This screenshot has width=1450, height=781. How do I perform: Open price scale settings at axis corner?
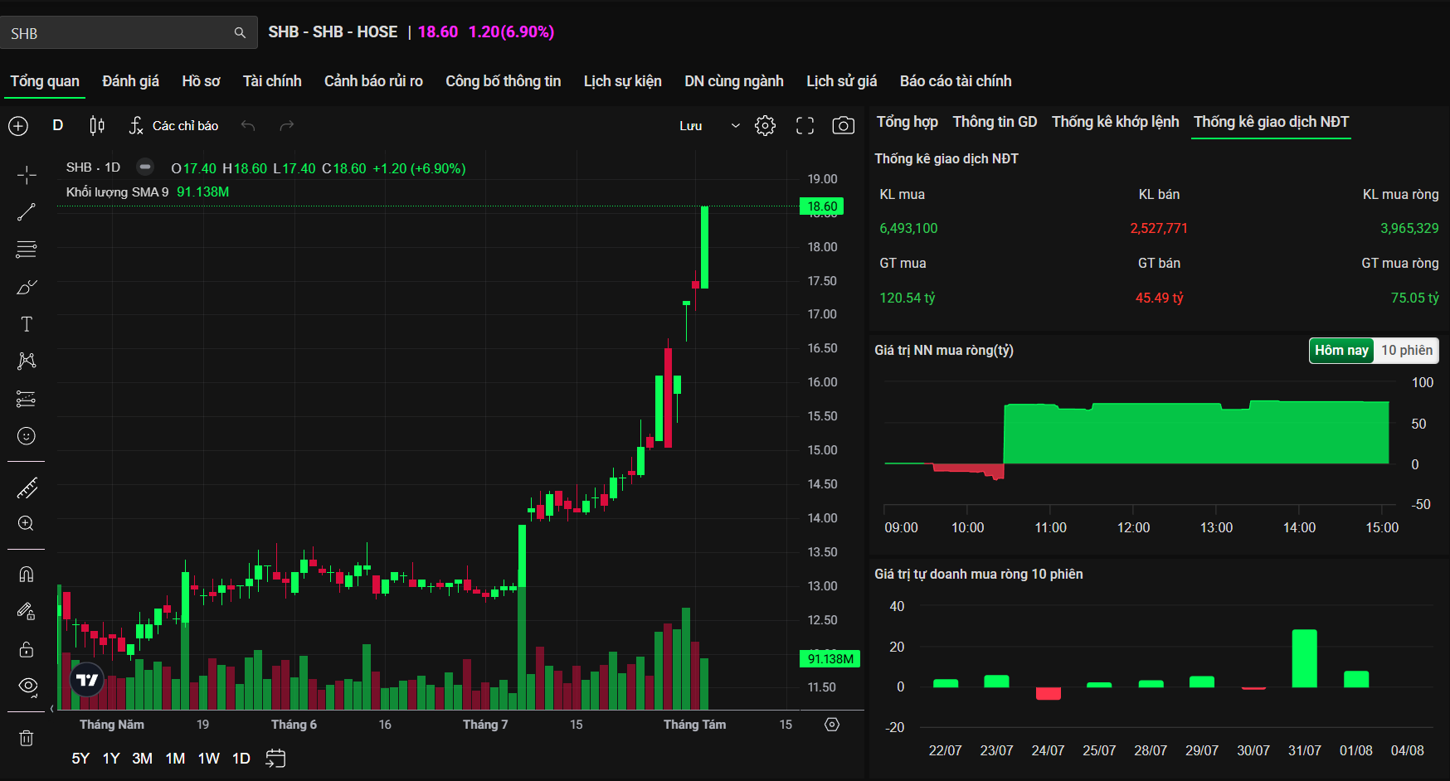(832, 725)
